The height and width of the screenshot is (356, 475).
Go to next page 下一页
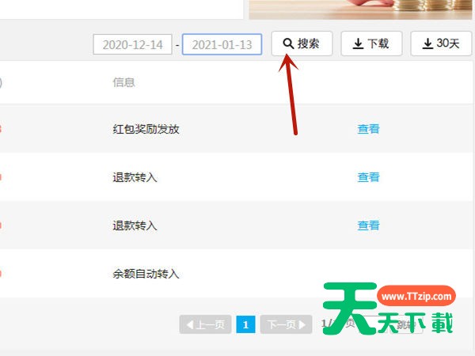click(x=286, y=324)
